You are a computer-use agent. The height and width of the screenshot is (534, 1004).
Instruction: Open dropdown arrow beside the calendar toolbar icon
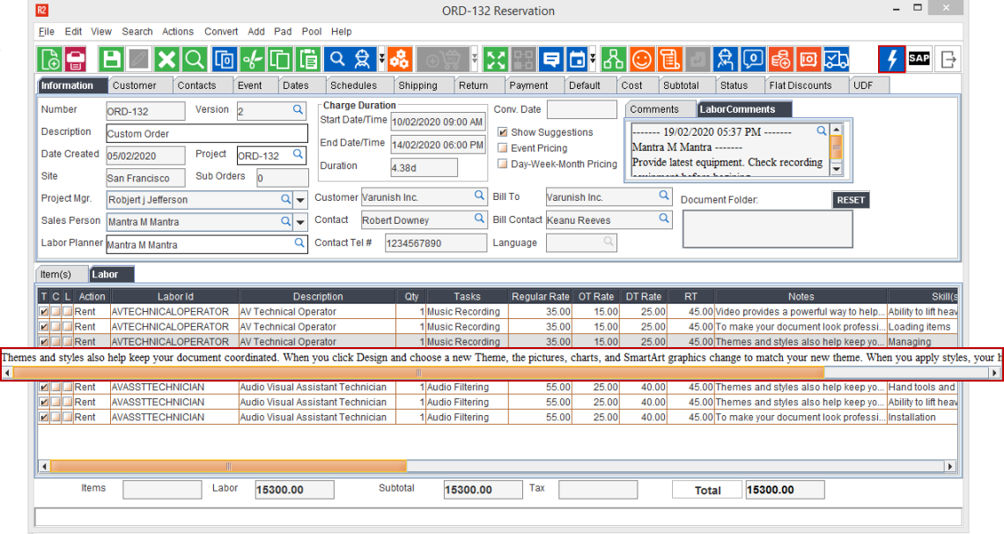click(x=593, y=59)
